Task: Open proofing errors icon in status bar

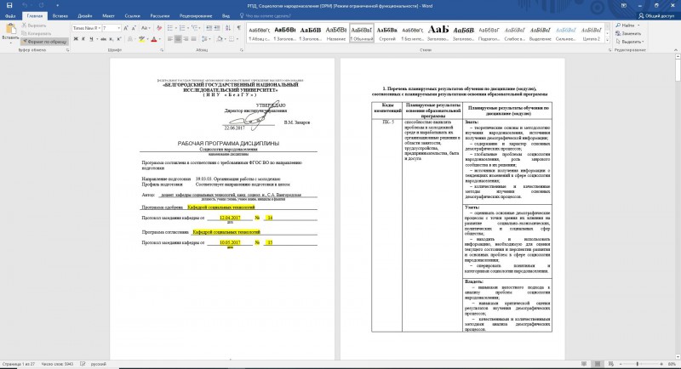Action: click(83, 364)
